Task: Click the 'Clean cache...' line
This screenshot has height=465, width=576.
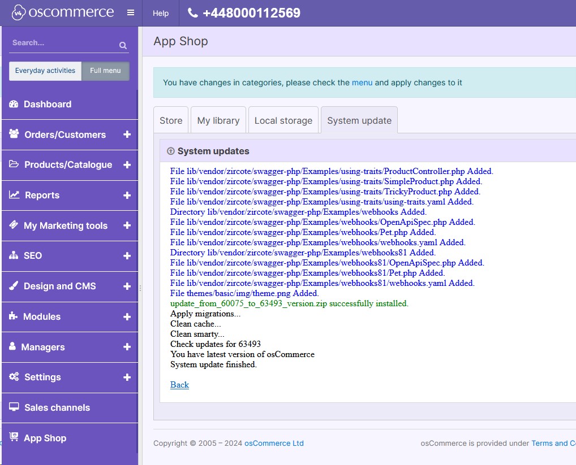Action: point(195,324)
